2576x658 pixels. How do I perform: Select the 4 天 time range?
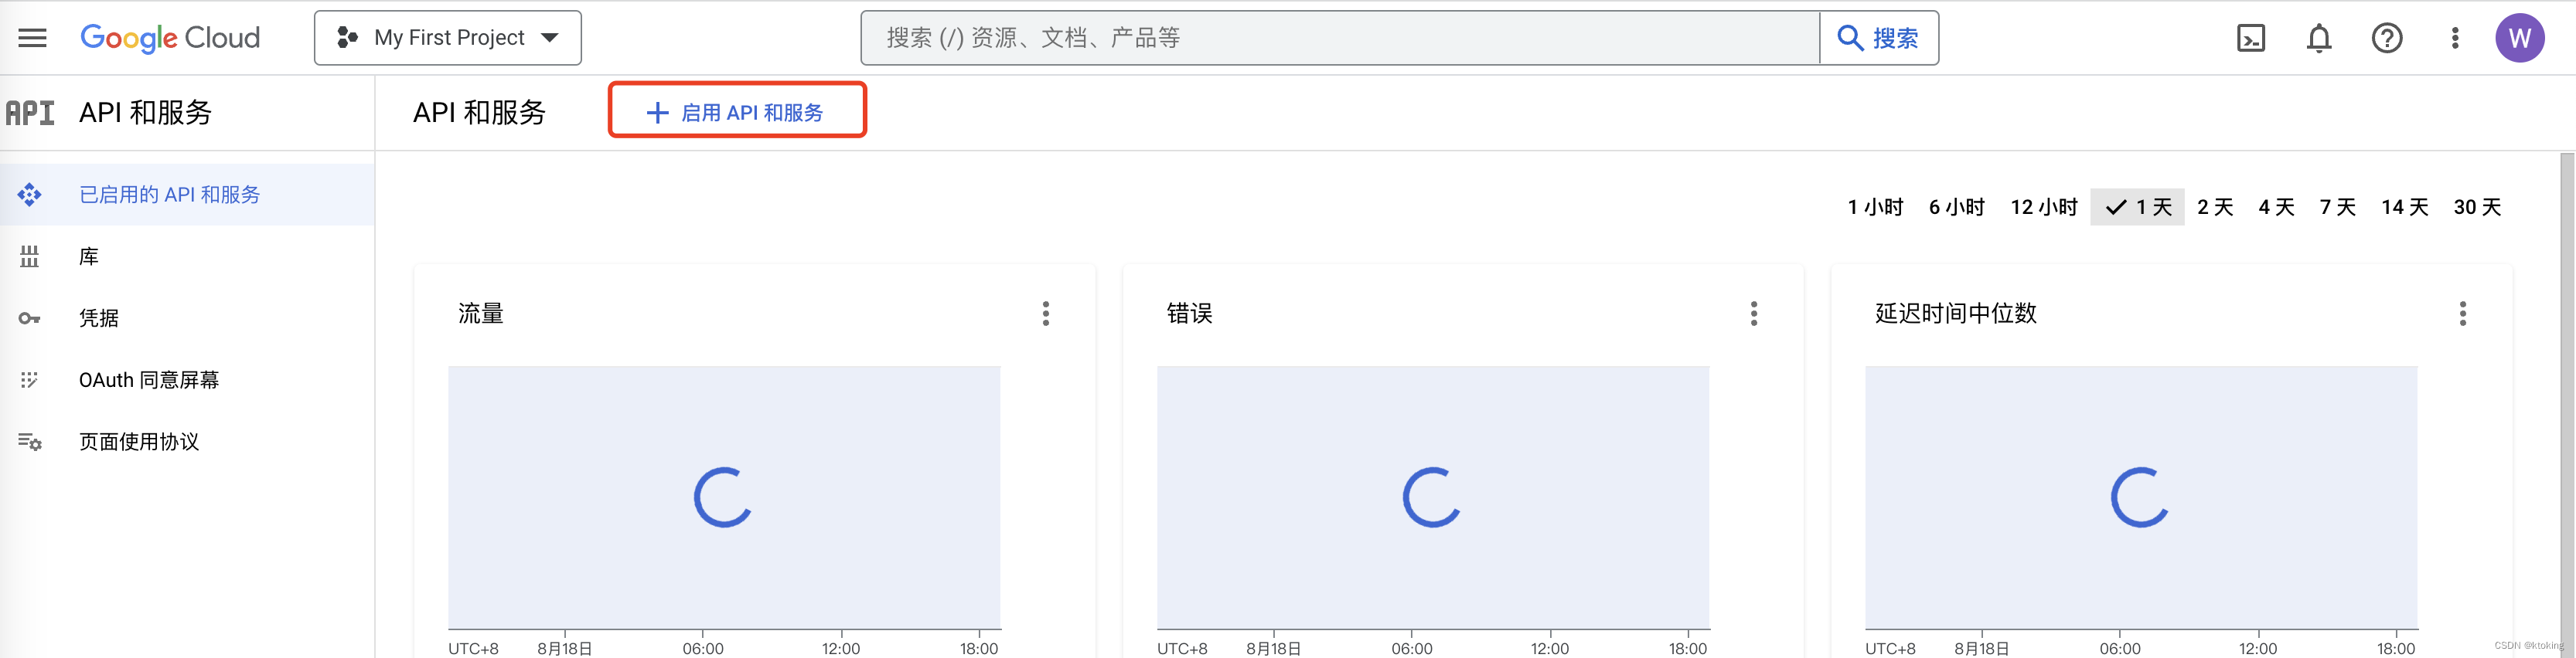click(x=2276, y=207)
